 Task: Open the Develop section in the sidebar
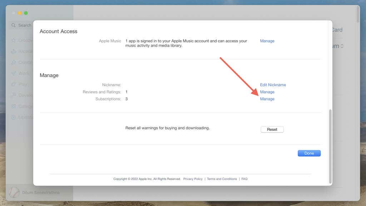coord(22,95)
